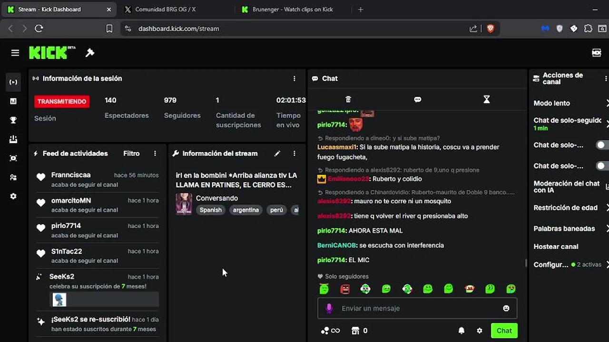Click the purple microphone in message box

[x=329, y=308]
